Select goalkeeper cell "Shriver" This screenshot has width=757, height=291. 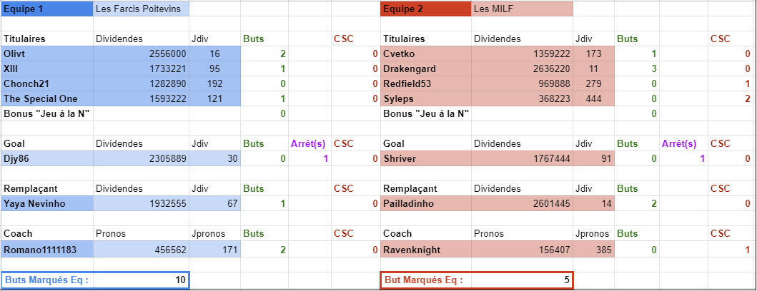[x=425, y=158]
